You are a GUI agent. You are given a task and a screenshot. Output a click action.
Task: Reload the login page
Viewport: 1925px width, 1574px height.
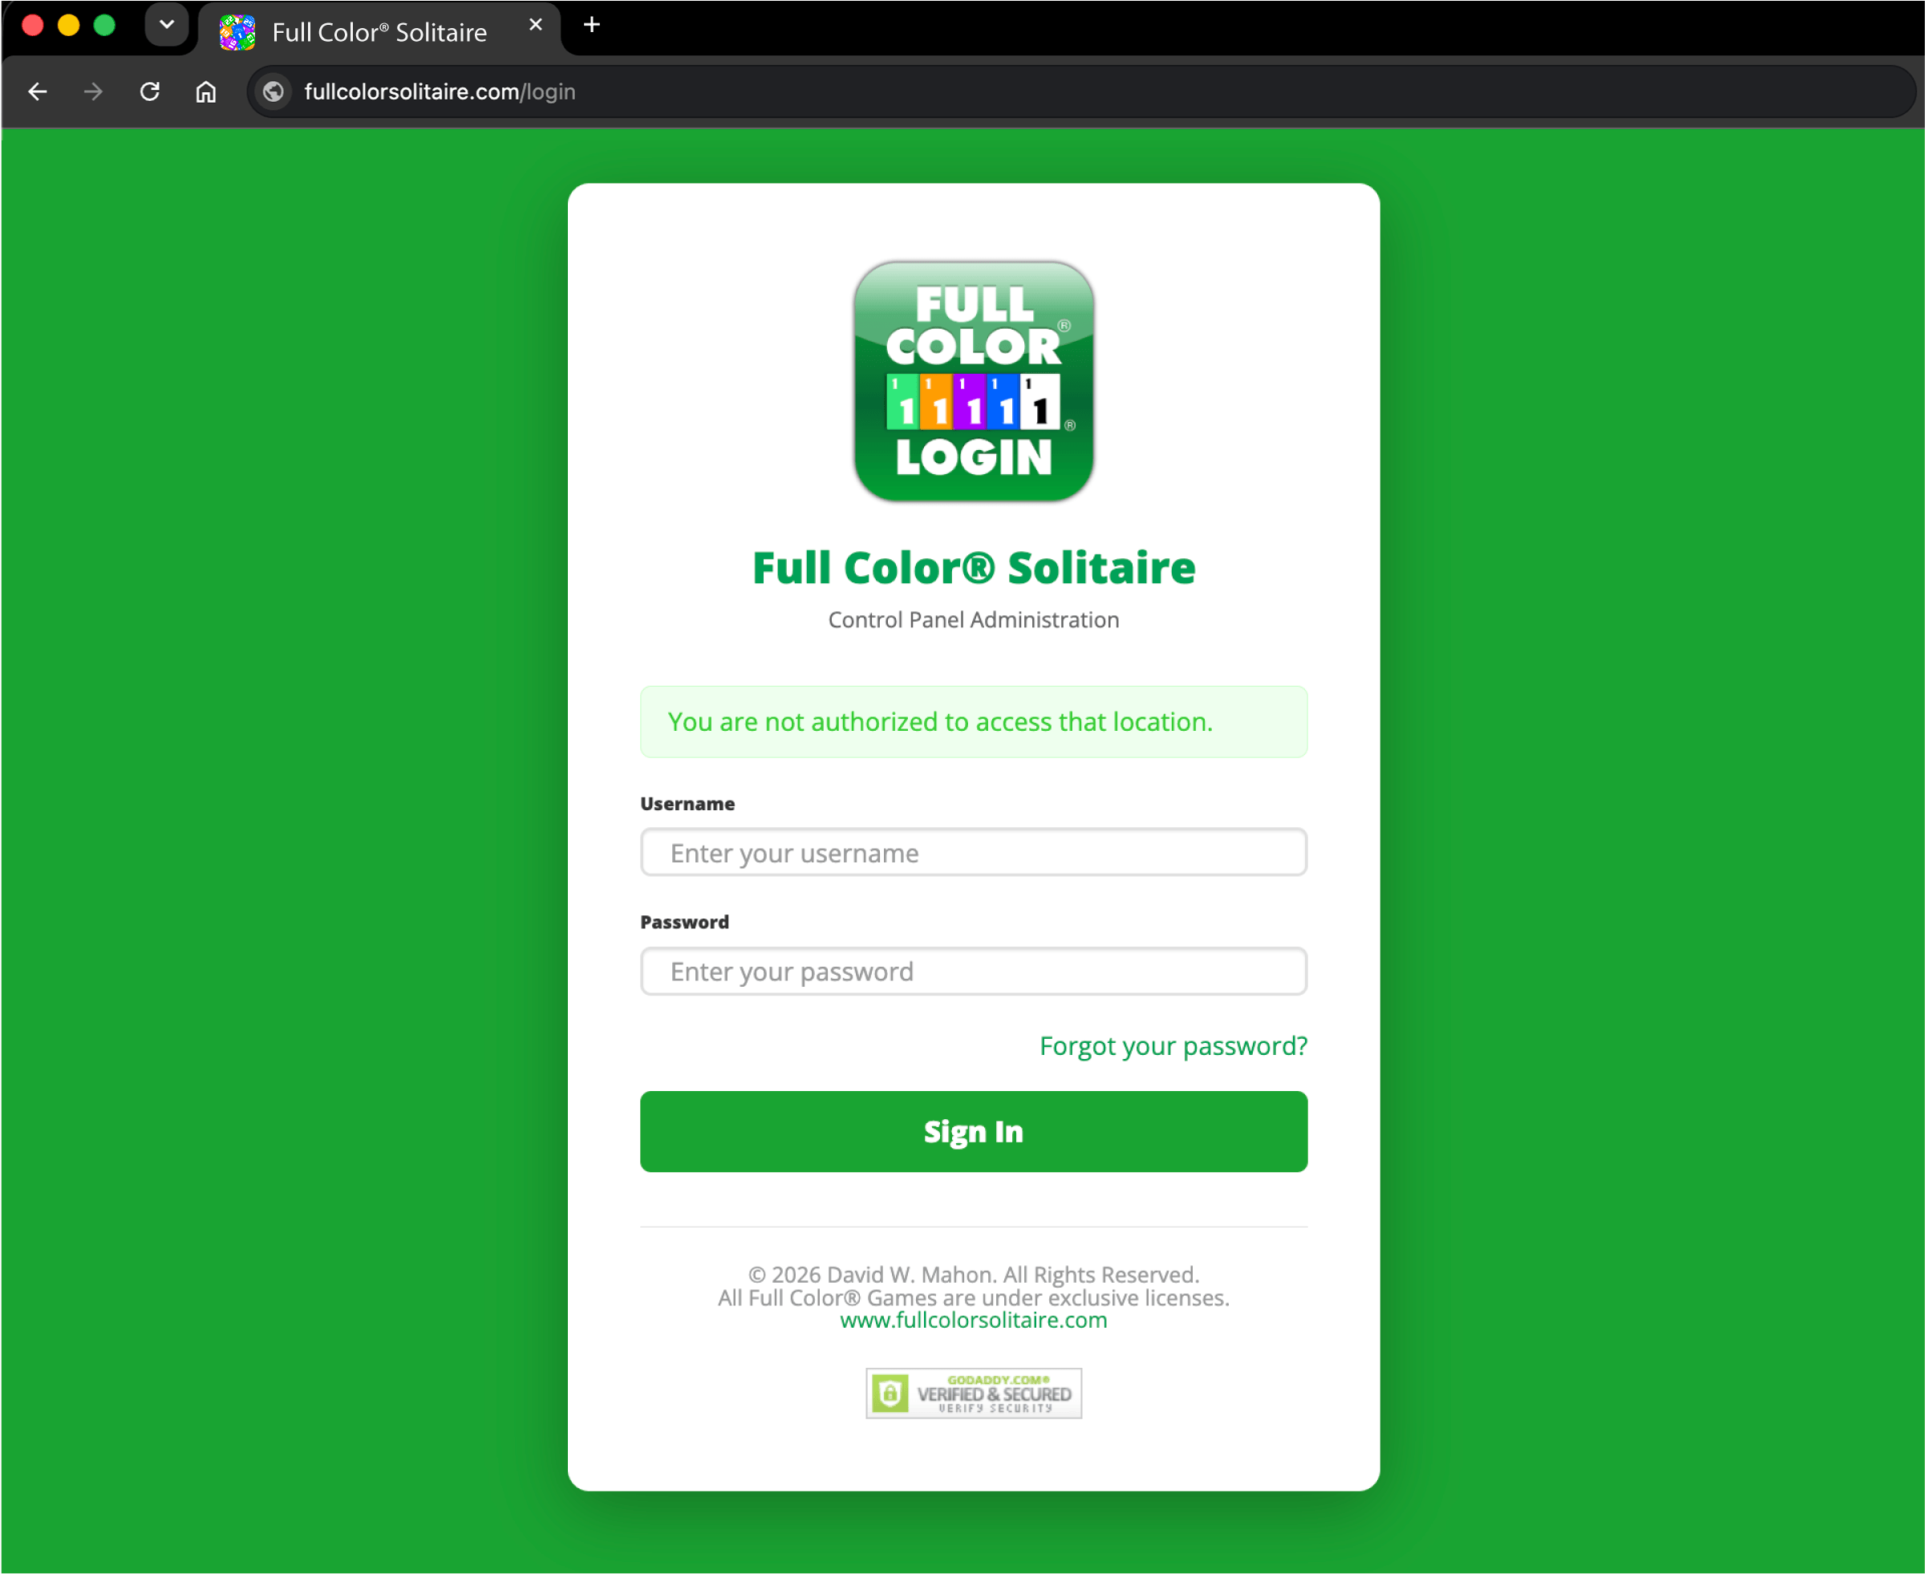pyautogui.click(x=149, y=91)
